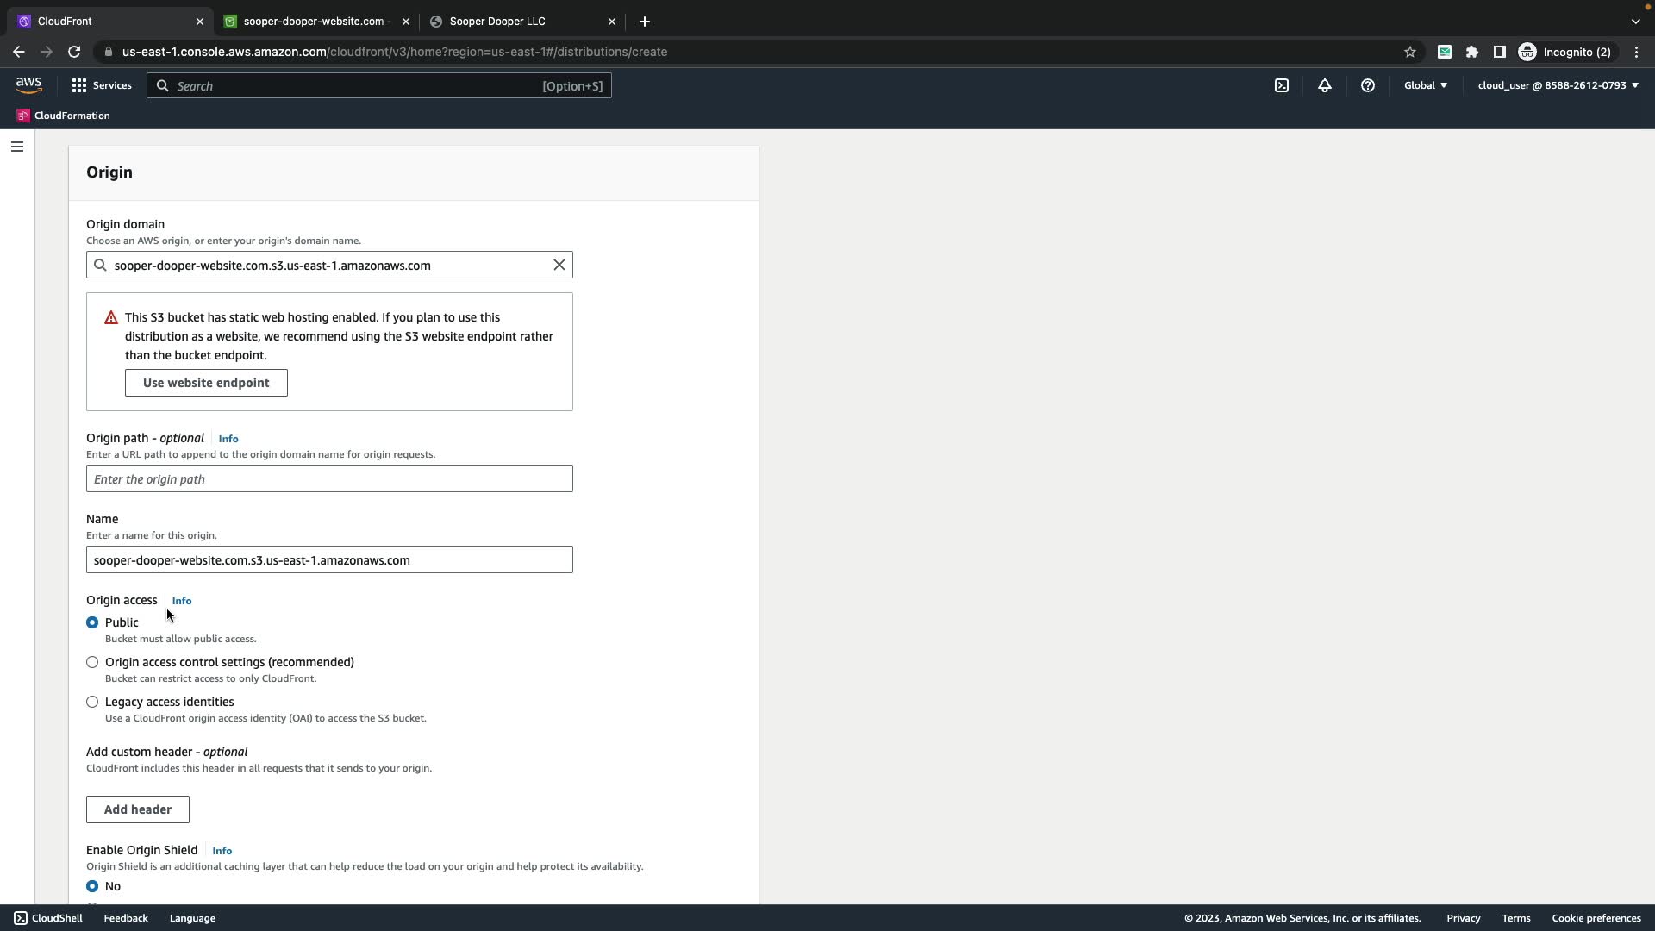Screen dimensions: 1655x931
Task: Focus the Origin path input field
Action: pos(329,479)
